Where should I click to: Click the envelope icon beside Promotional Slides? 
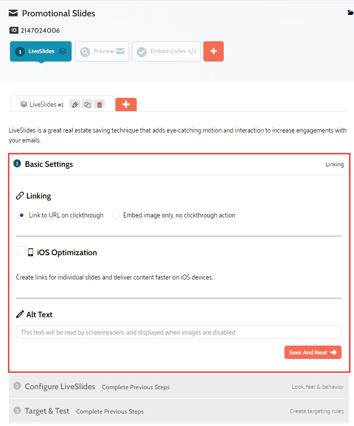click(x=13, y=13)
